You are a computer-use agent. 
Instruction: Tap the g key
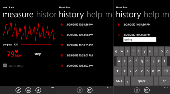coord(142,61)
